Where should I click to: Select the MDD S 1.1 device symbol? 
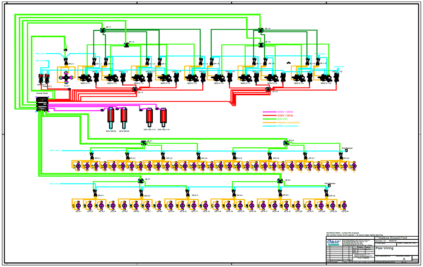tap(85, 77)
